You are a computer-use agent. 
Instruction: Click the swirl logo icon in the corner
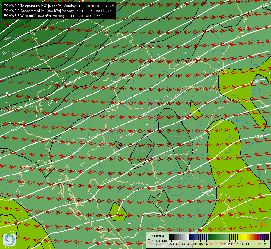pyautogui.click(x=9, y=239)
